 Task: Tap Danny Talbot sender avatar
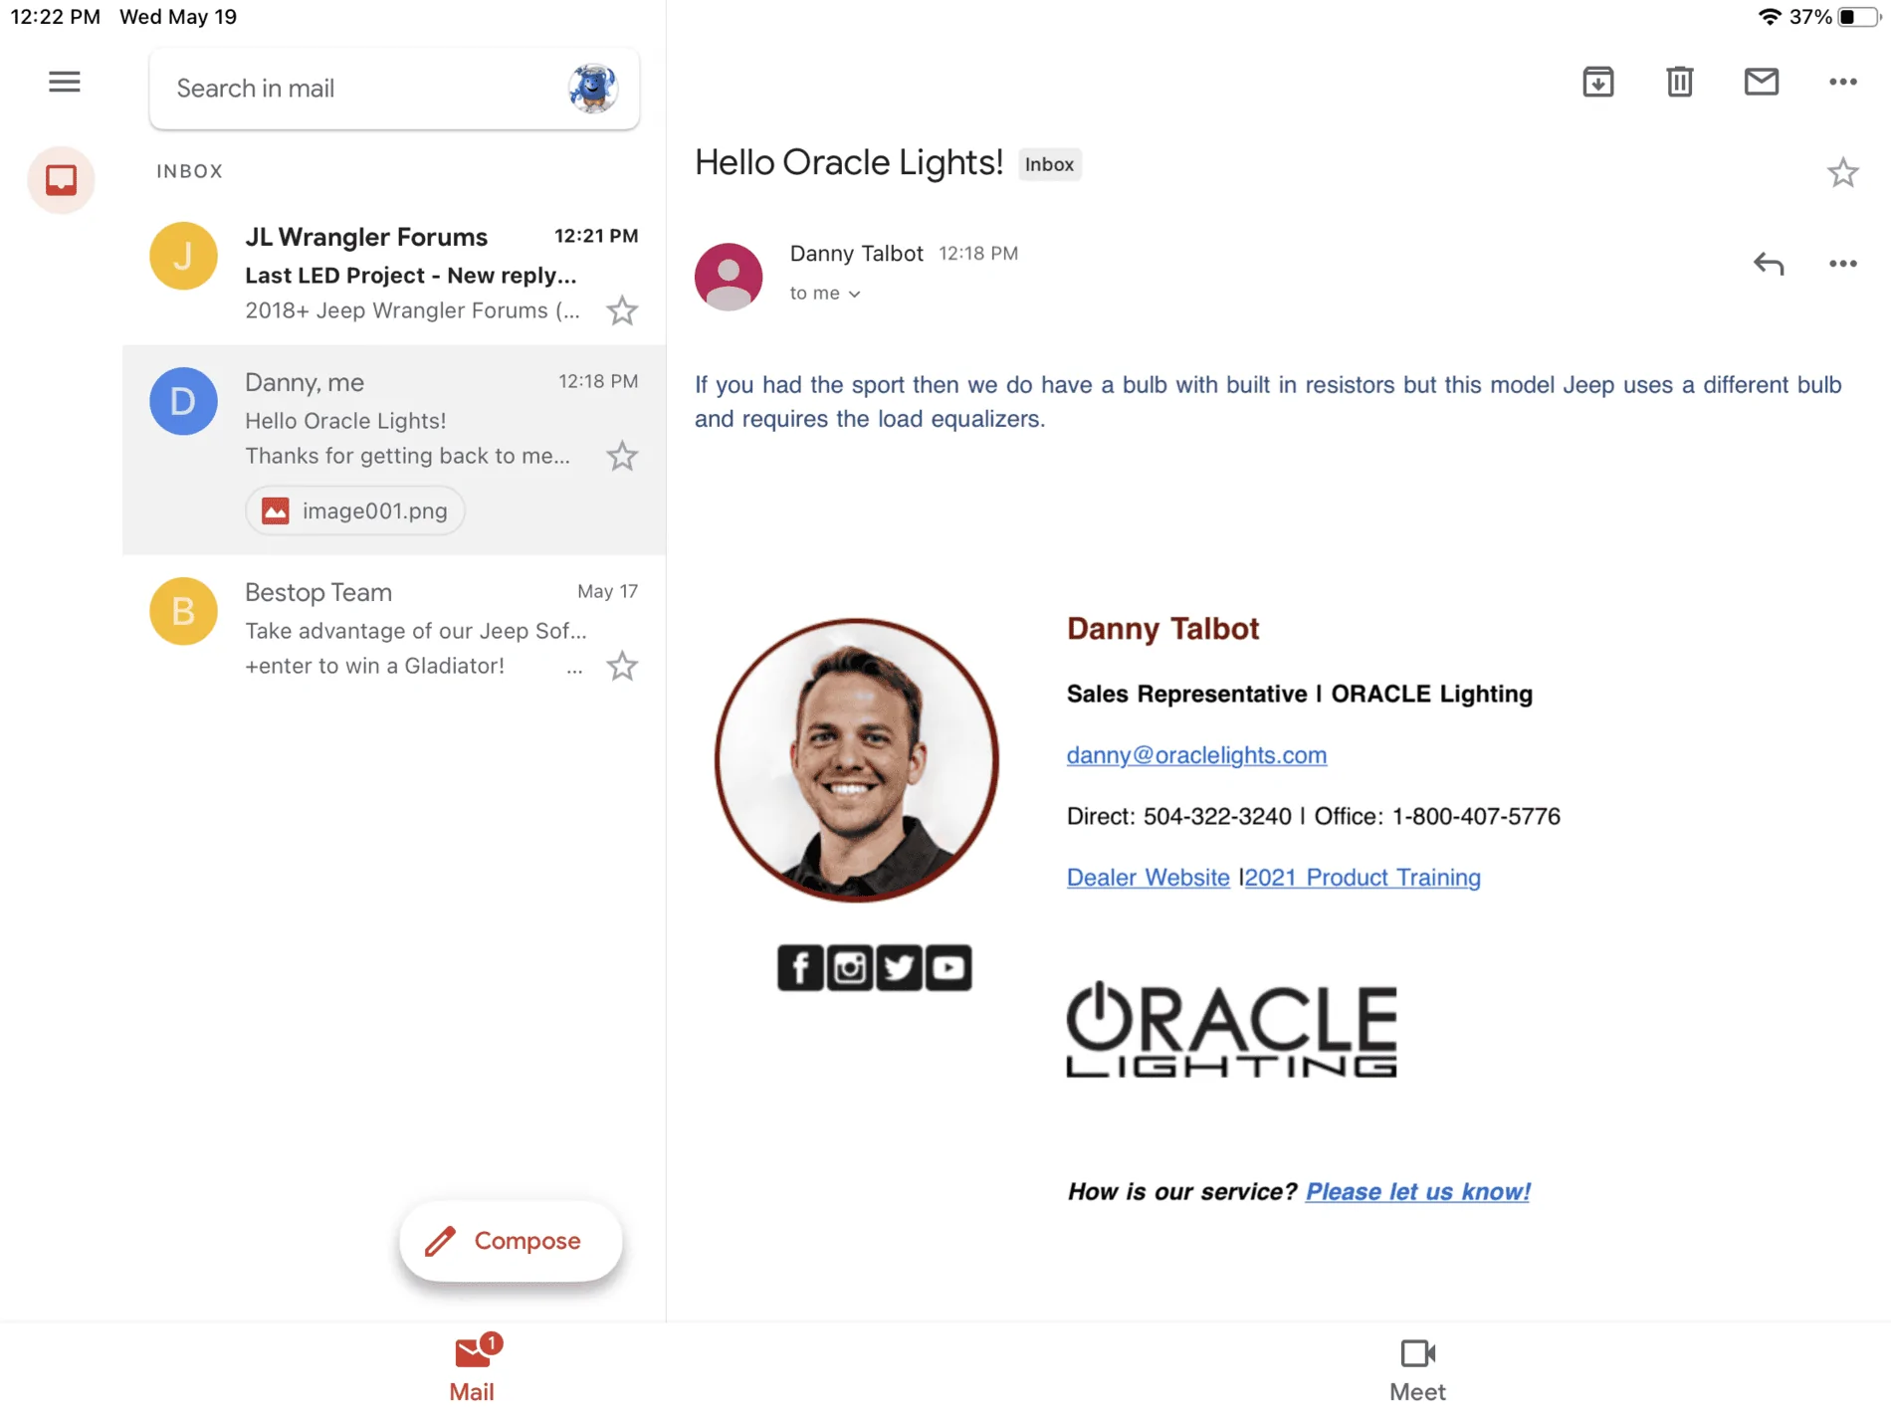(x=729, y=277)
